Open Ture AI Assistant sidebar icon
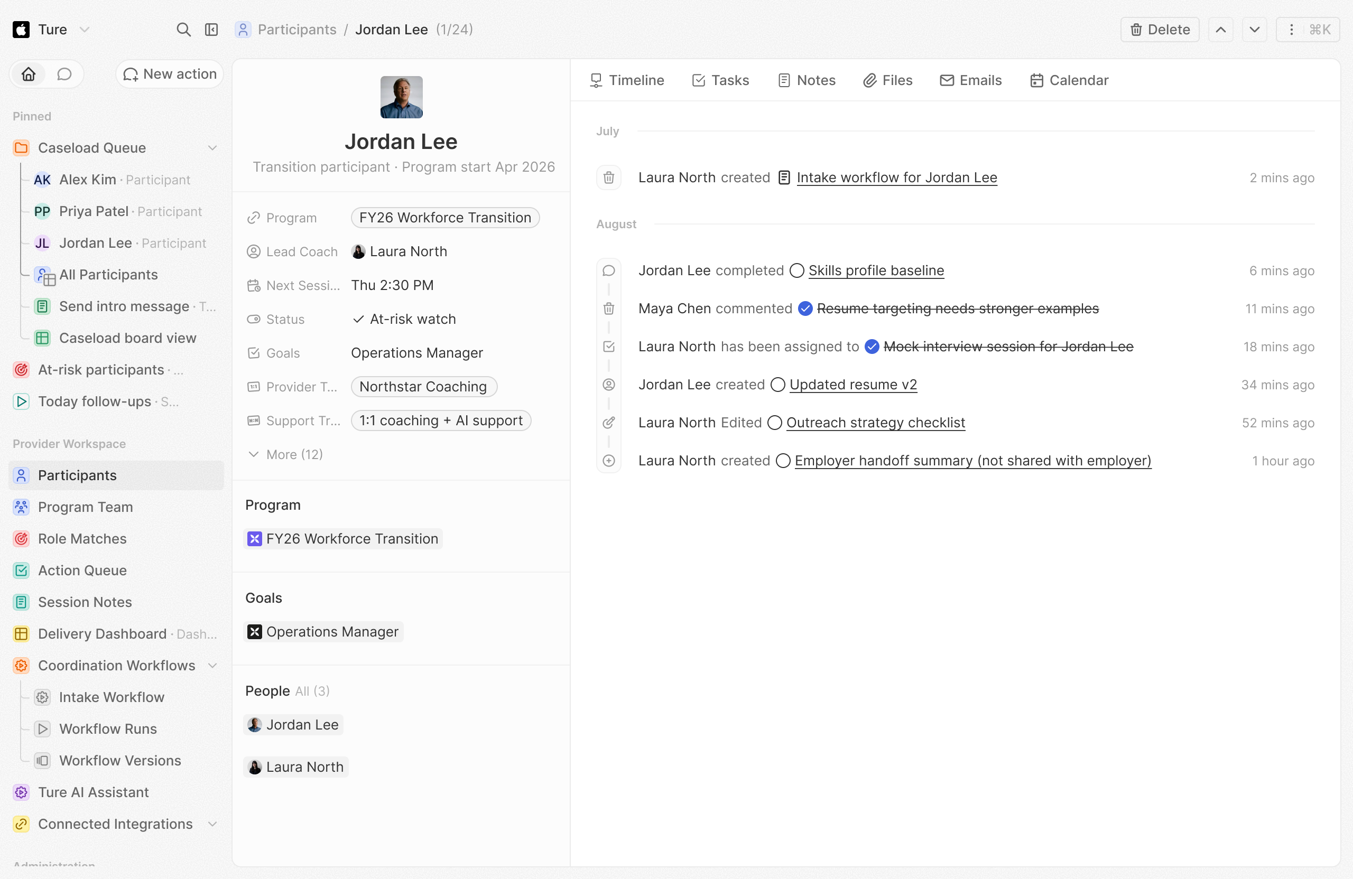This screenshot has height=879, width=1353. point(21,792)
